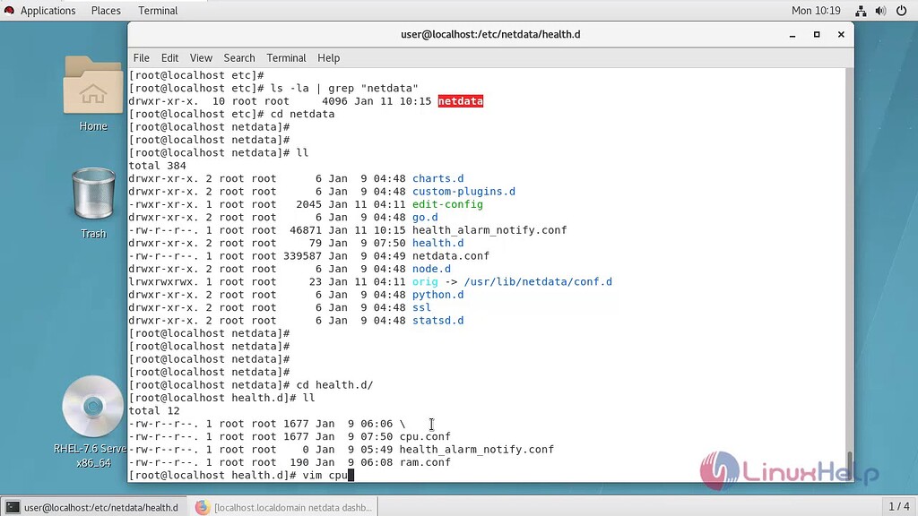Screen dimensions: 918x516
Task: Click the network status icon in the top bar
Action: (859, 10)
